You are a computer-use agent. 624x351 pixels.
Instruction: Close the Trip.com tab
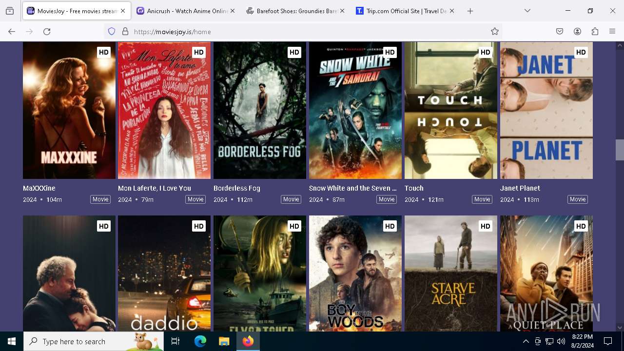point(452,11)
